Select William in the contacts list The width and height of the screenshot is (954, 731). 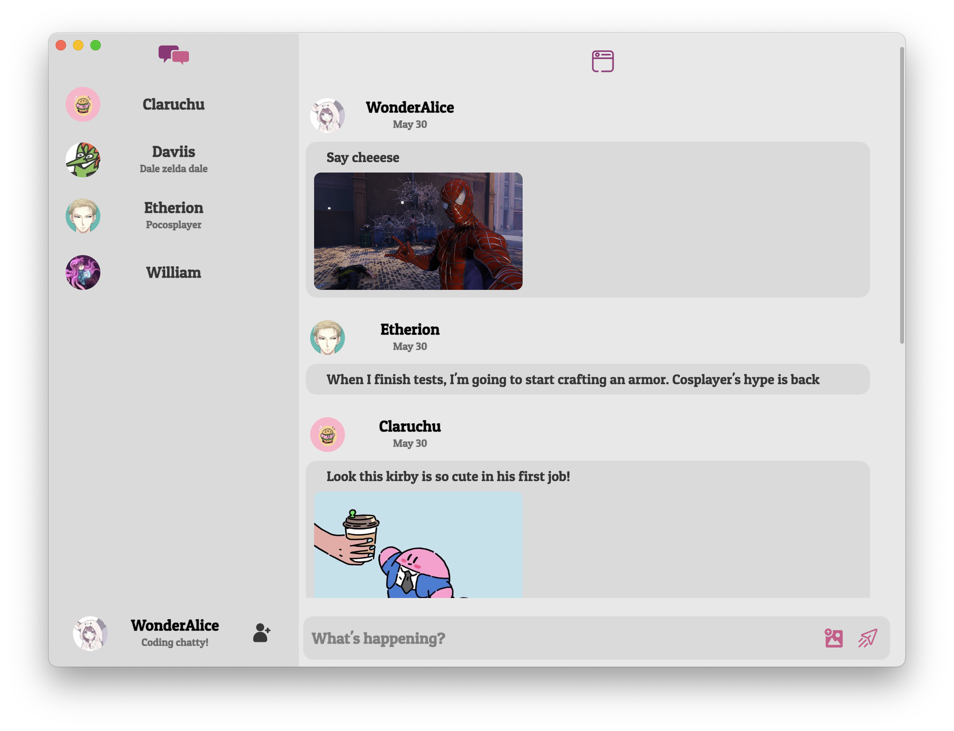tap(173, 272)
